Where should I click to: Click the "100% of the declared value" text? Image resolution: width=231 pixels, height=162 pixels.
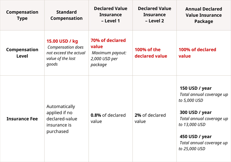pos(151,53)
